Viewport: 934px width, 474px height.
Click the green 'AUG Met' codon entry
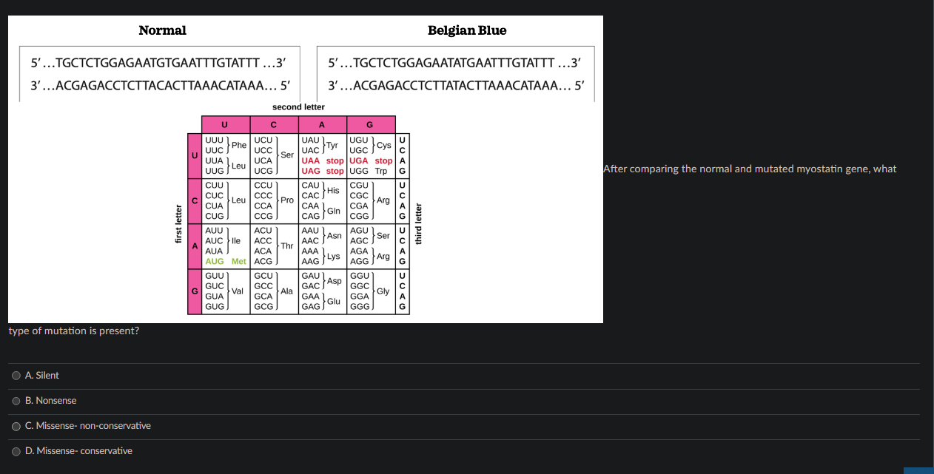coord(224,261)
